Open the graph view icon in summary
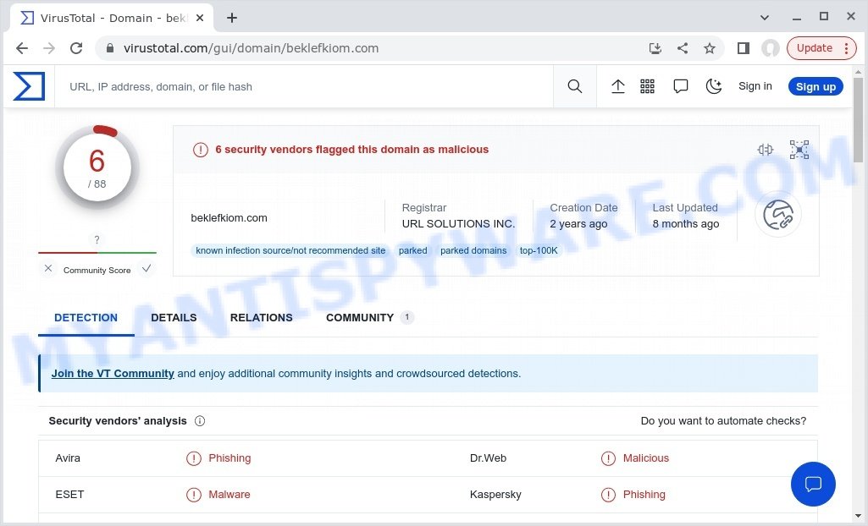 (x=799, y=149)
